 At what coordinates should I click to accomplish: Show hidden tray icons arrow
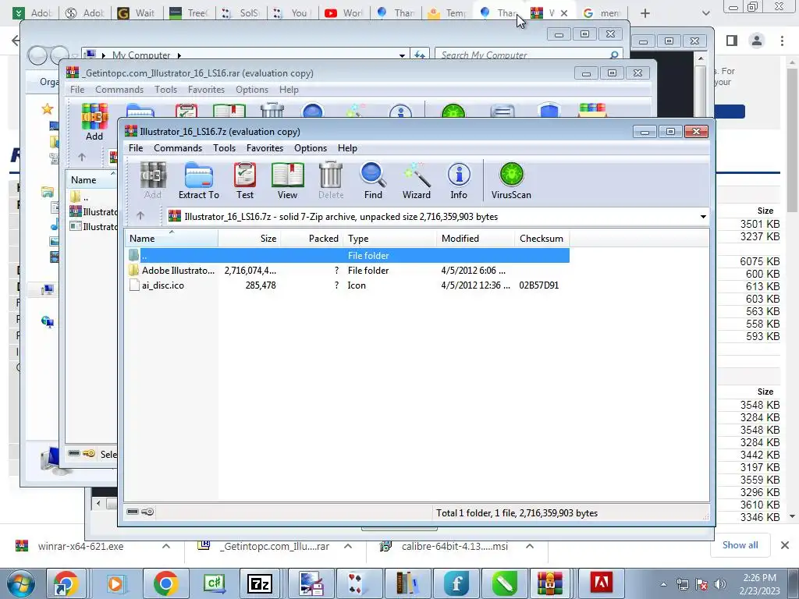click(x=663, y=584)
